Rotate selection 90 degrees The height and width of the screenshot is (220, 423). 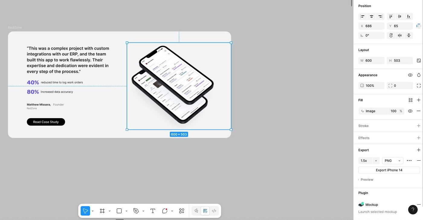pos(391,36)
